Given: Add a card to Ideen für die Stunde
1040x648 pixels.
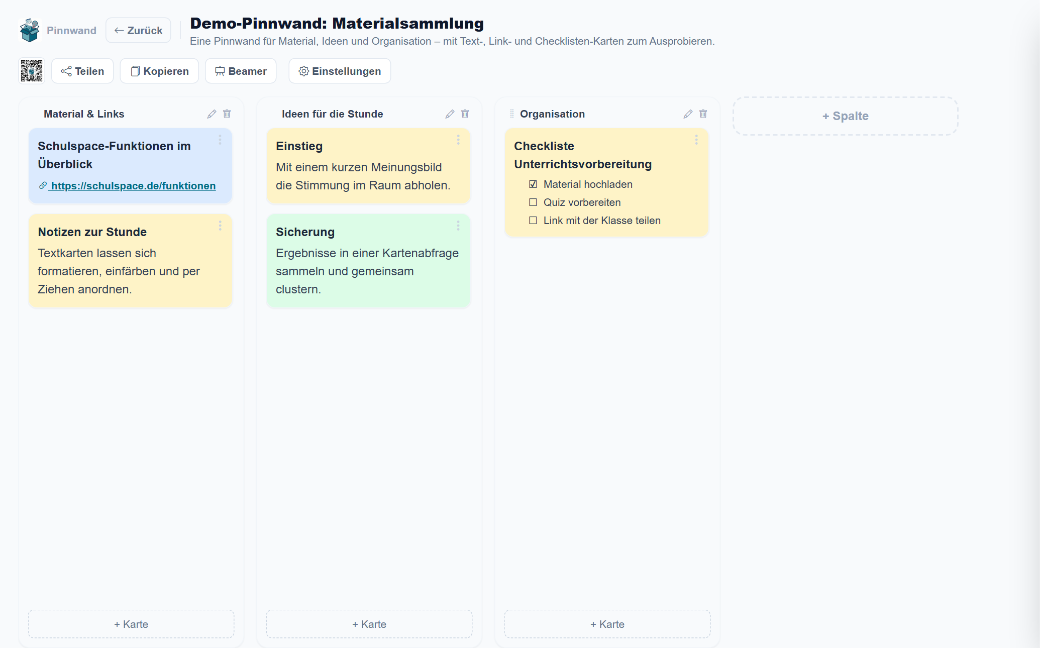Looking at the screenshot, I should [x=369, y=624].
